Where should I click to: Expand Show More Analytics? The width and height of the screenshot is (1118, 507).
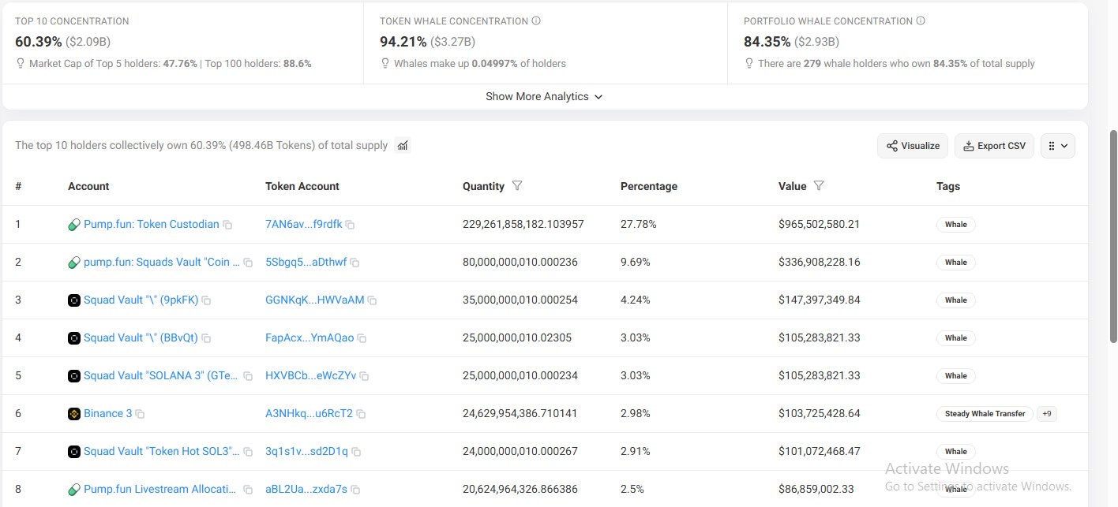pyautogui.click(x=544, y=96)
